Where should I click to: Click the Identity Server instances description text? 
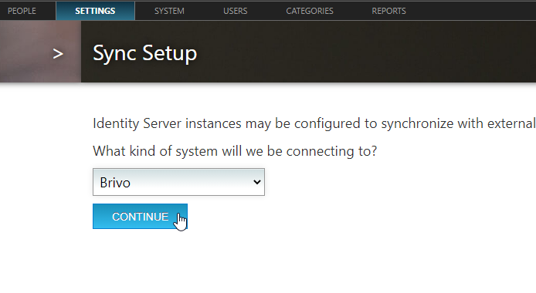[314, 123]
